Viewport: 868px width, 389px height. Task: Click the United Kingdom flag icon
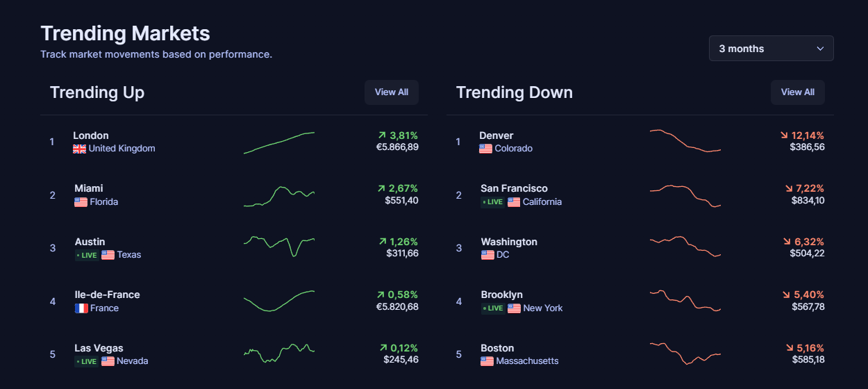(79, 149)
